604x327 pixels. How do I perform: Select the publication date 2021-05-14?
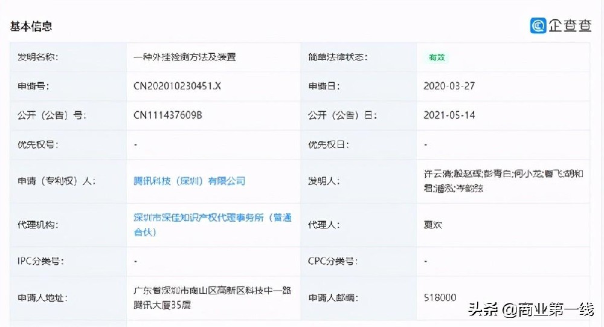click(x=449, y=115)
